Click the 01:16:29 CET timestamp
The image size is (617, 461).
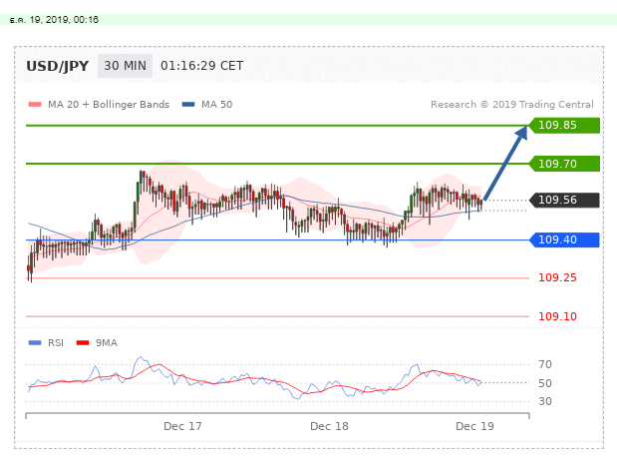[202, 66]
